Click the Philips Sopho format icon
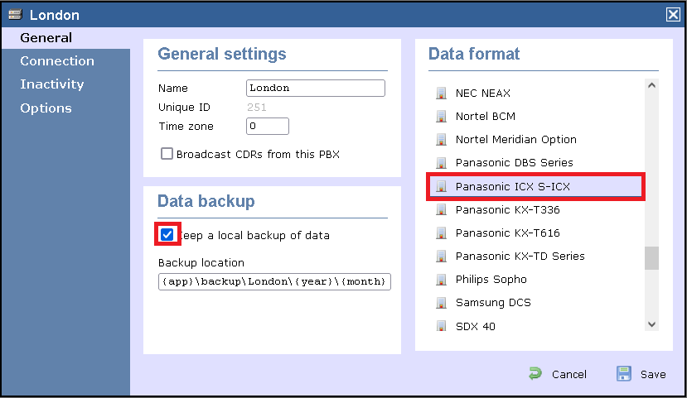687x398 pixels. click(442, 280)
